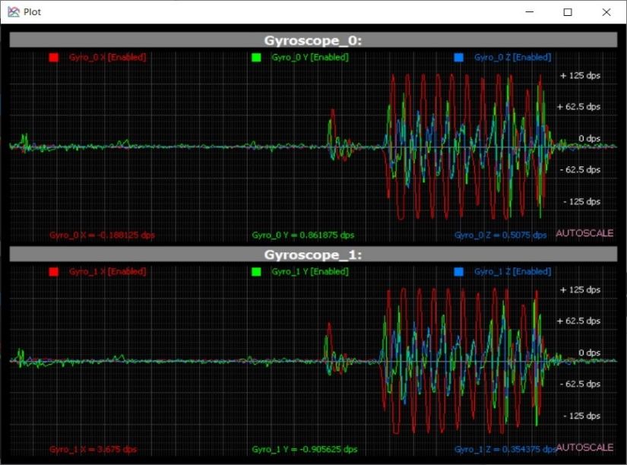Click the blue Gyro_1 Z color swatch
Image resolution: width=627 pixels, height=465 pixels.
[458, 272]
